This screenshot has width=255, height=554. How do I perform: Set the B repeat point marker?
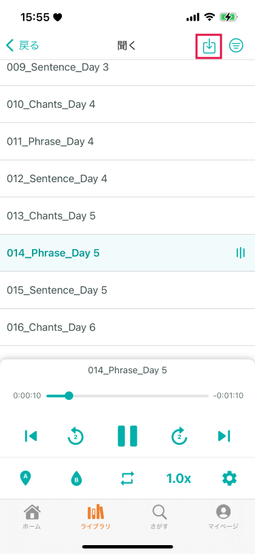[x=77, y=478]
